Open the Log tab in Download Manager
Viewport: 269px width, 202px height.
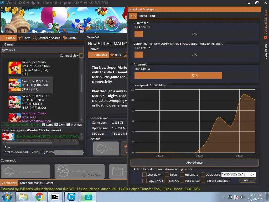tap(152, 16)
